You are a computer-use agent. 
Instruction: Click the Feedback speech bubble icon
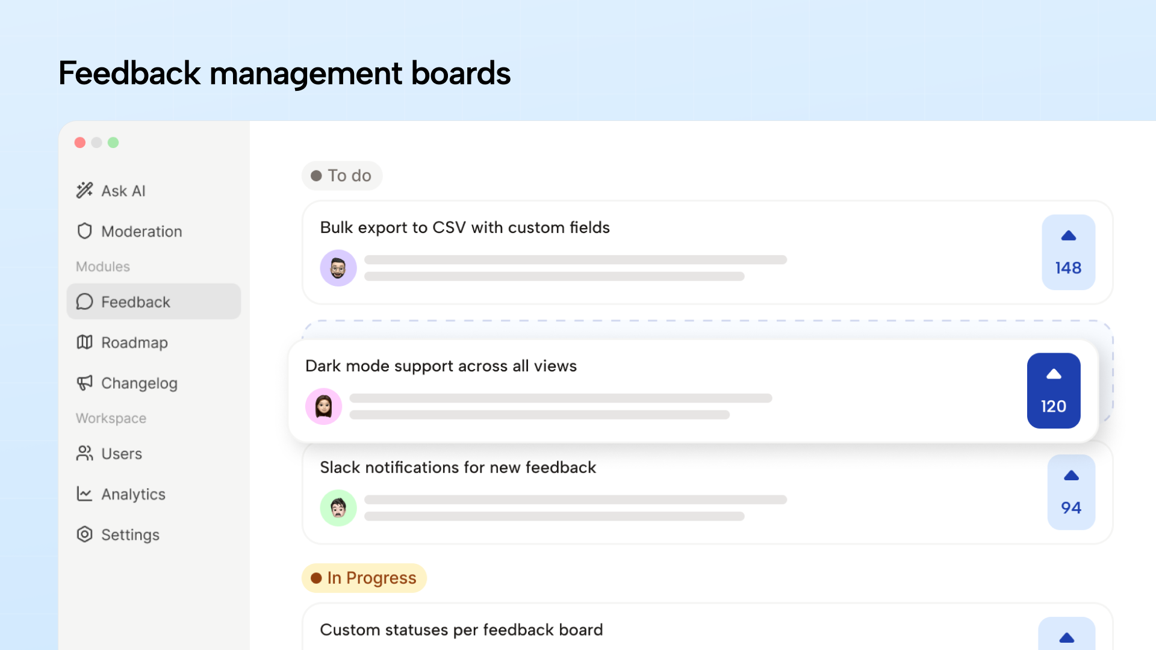84,302
